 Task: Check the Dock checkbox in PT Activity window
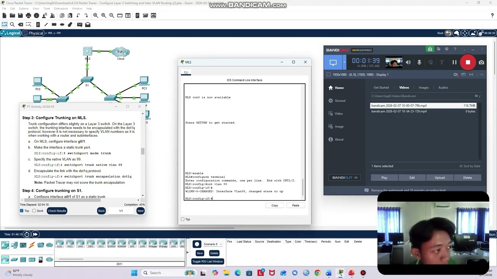point(34,211)
